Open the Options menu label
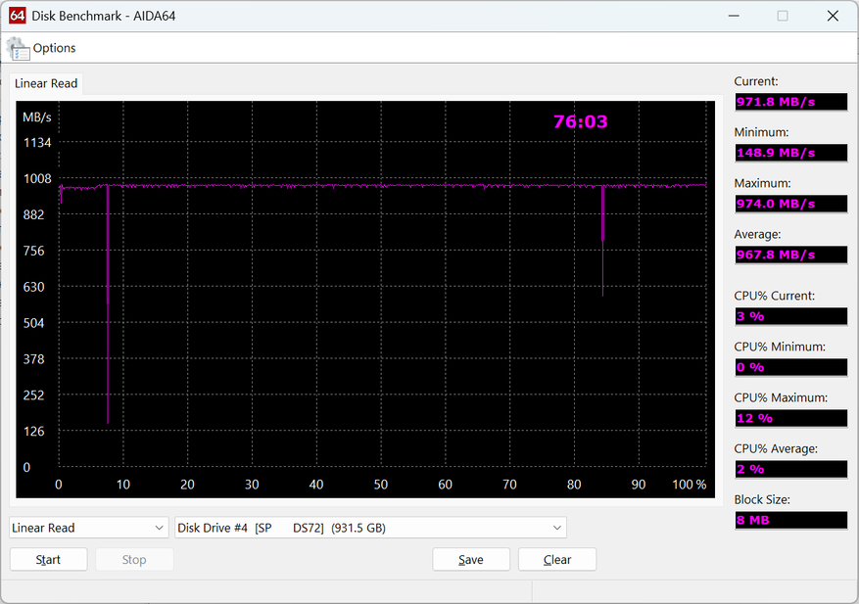 [x=54, y=48]
